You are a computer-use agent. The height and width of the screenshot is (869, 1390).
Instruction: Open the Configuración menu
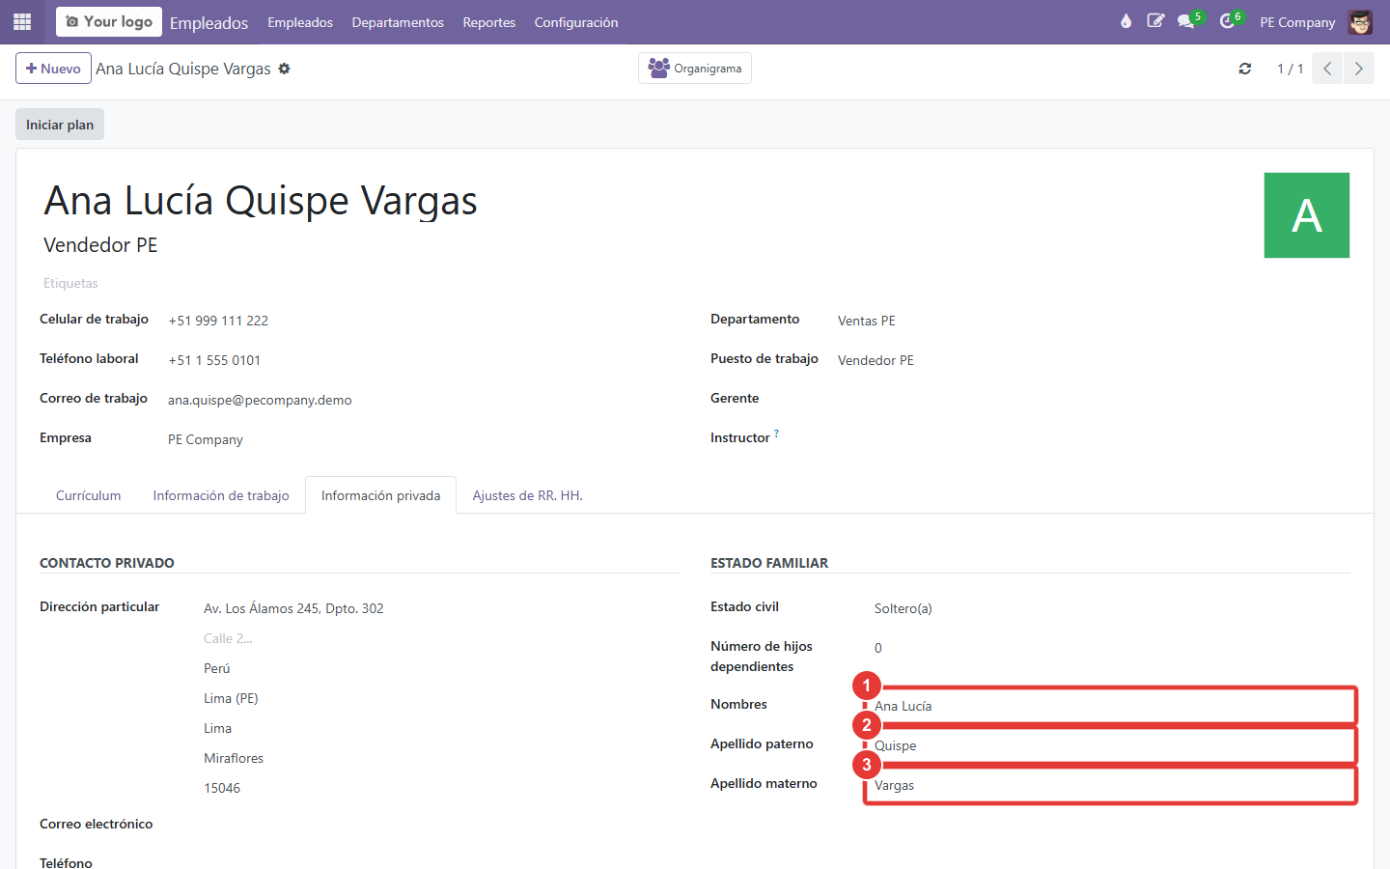[x=576, y=22]
